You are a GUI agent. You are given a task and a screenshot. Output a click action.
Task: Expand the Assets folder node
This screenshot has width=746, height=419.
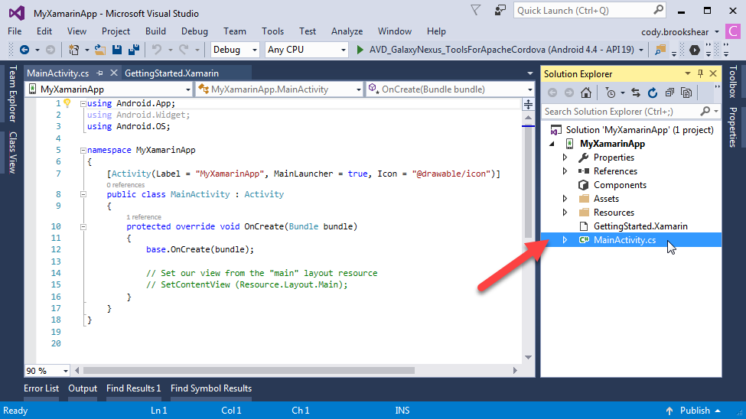click(x=565, y=199)
